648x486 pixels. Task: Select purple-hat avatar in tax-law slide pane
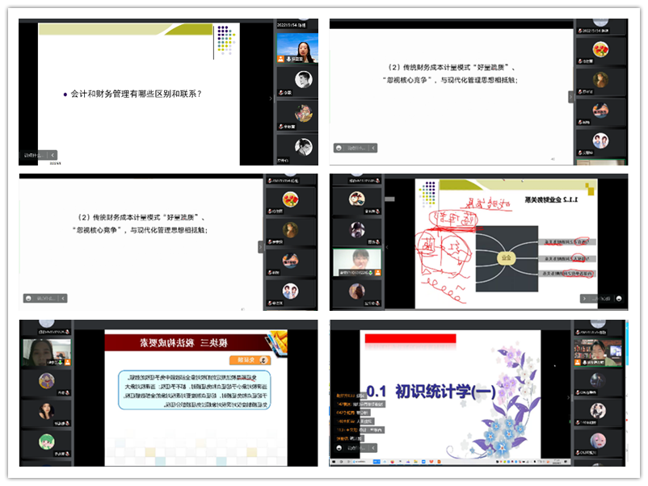[47, 381]
